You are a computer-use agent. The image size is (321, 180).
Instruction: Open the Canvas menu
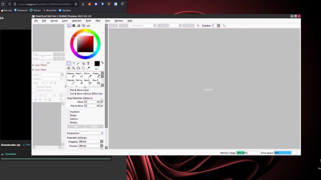click(54, 21)
